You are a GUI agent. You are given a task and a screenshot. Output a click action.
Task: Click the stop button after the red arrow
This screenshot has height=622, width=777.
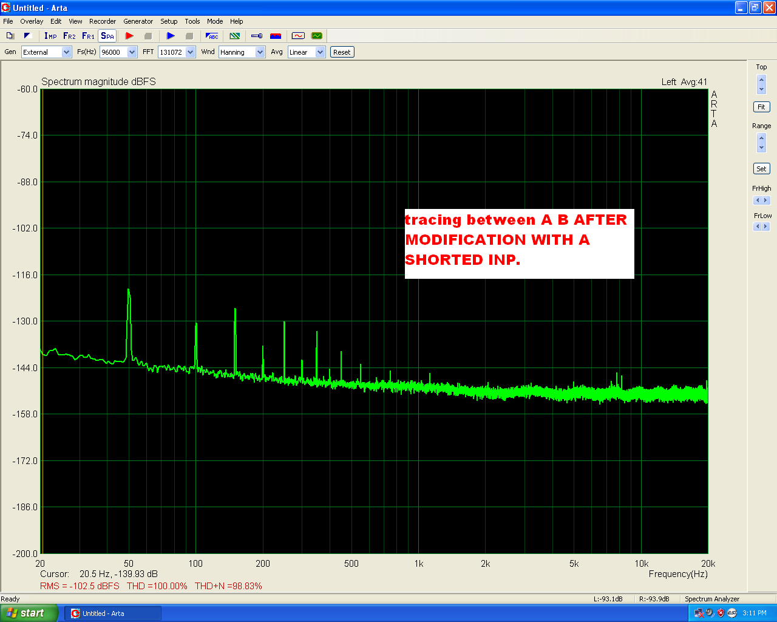tap(148, 36)
